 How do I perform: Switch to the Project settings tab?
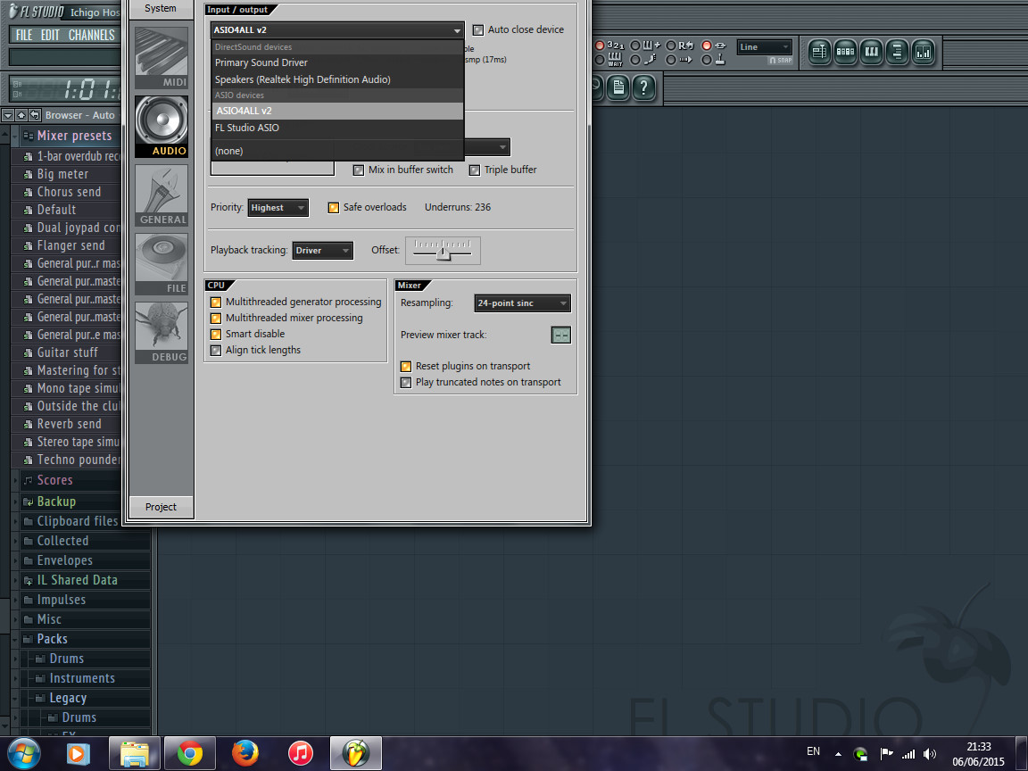point(161,507)
